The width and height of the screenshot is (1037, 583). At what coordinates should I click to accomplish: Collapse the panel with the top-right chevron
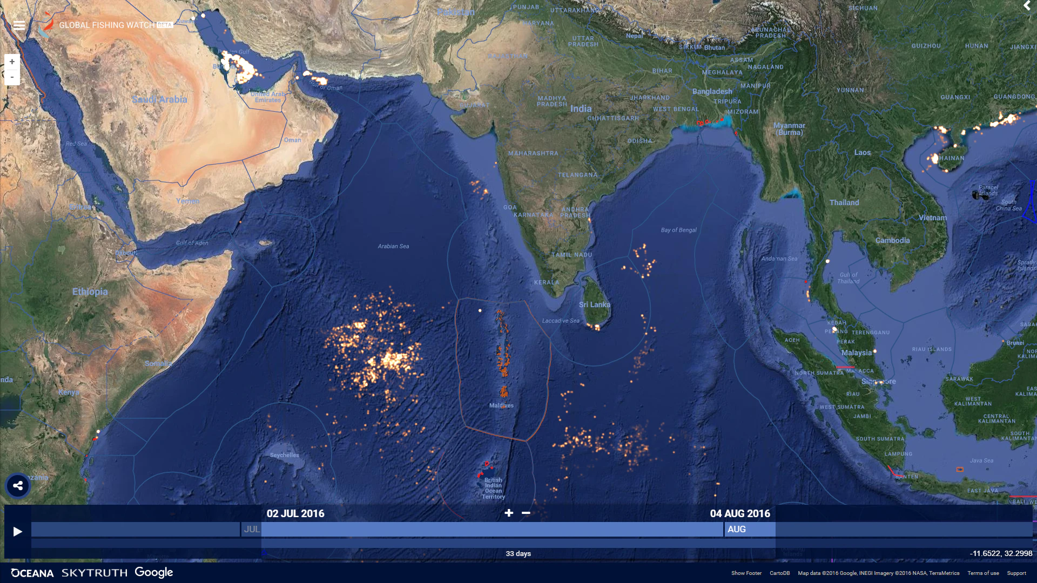point(1026,6)
